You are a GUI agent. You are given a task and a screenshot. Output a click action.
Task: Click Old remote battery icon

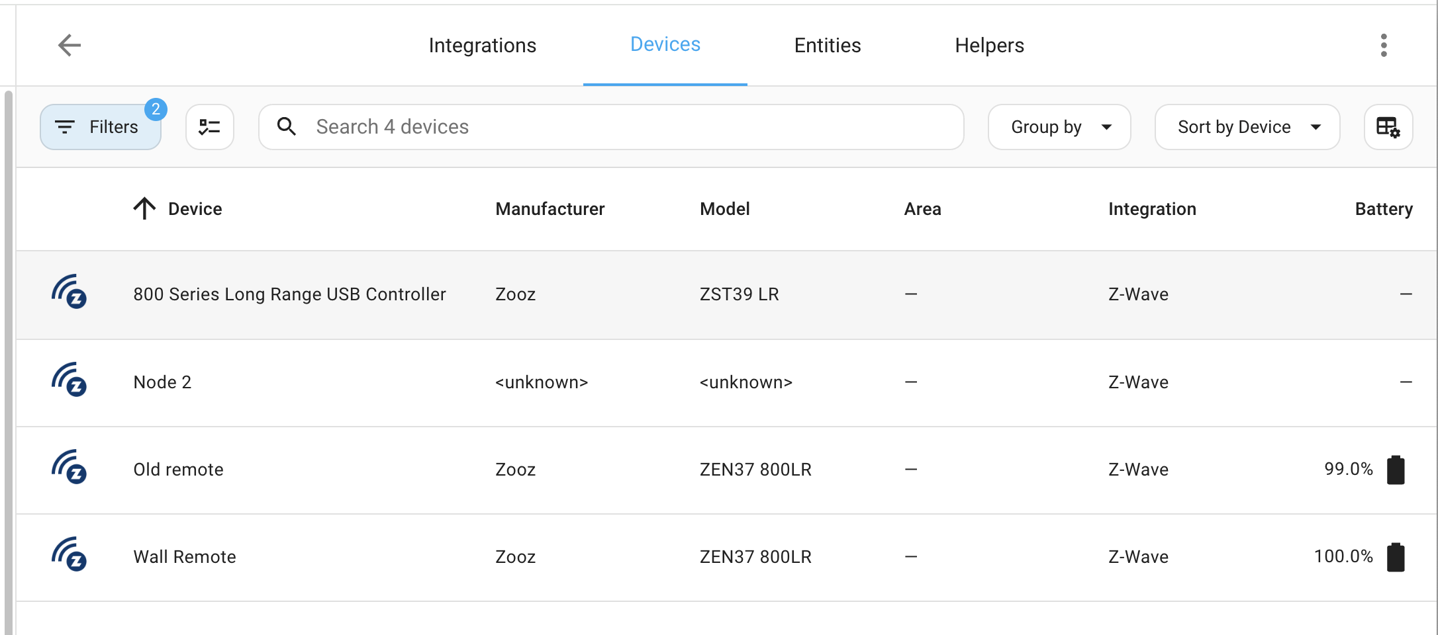1396,470
